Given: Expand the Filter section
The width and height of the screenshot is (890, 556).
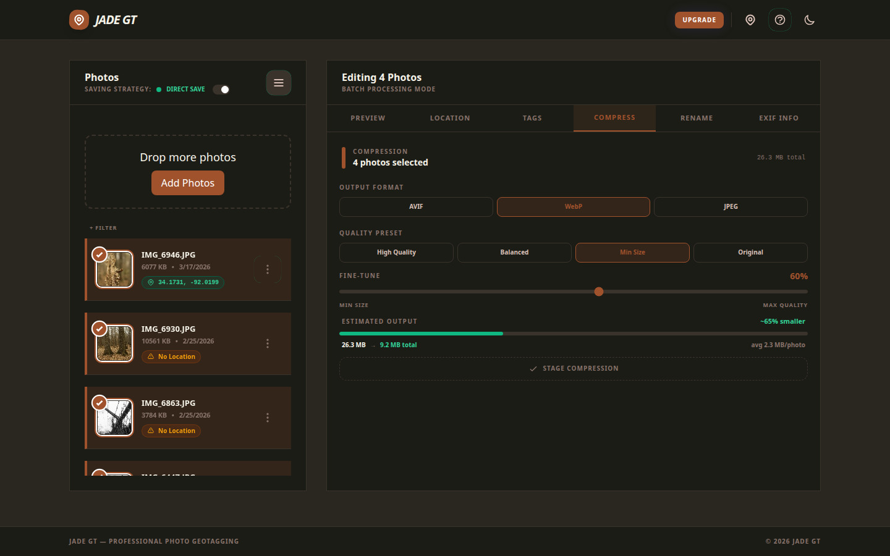Looking at the screenshot, I should [x=103, y=228].
